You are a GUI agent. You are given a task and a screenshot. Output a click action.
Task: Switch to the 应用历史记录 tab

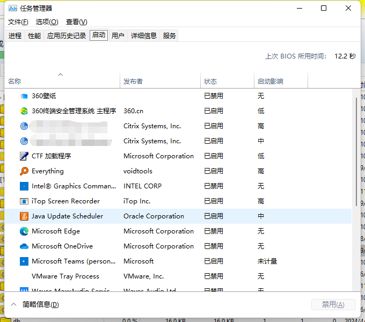pyautogui.click(x=67, y=35)
